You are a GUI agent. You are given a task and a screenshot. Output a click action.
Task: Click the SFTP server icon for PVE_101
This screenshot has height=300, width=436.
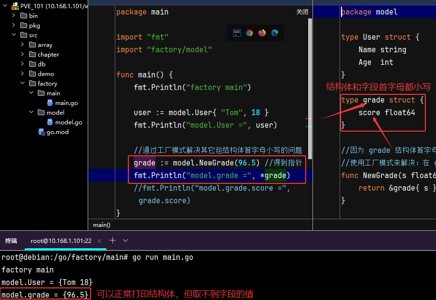click(15, 6)
